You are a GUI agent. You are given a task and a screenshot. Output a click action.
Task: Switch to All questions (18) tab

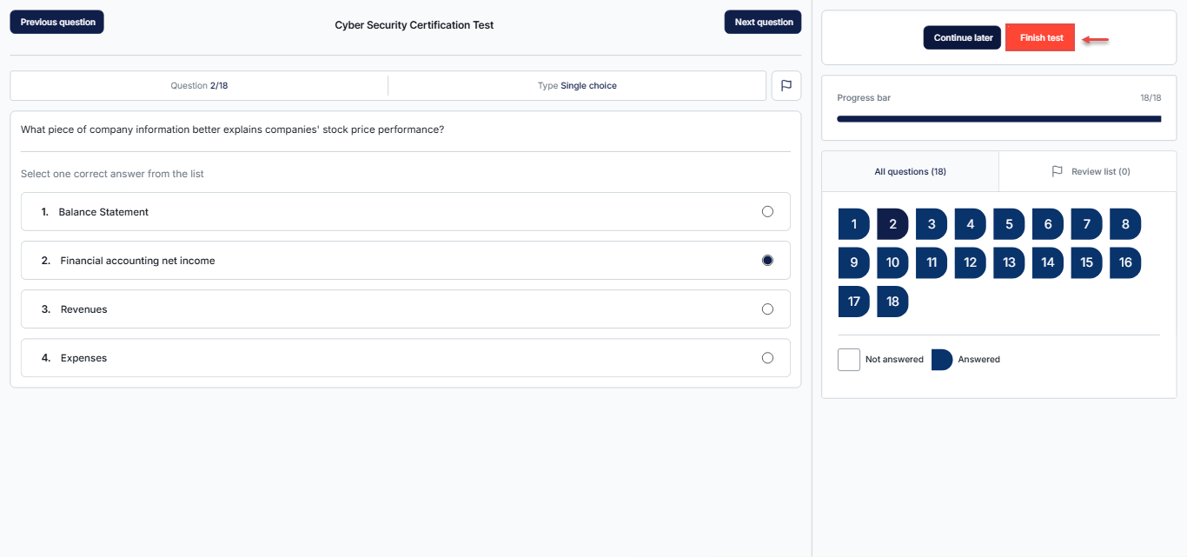[910, 171]
